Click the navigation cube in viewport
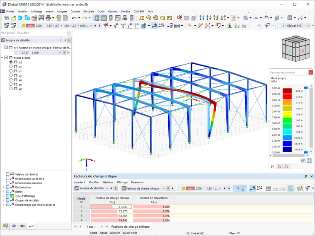This screenshot has width=315, height=236. pyautogui.click(x=296, y=48)
